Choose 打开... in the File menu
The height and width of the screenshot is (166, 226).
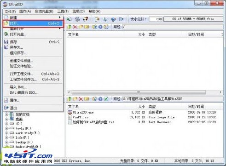pos(33,23)
